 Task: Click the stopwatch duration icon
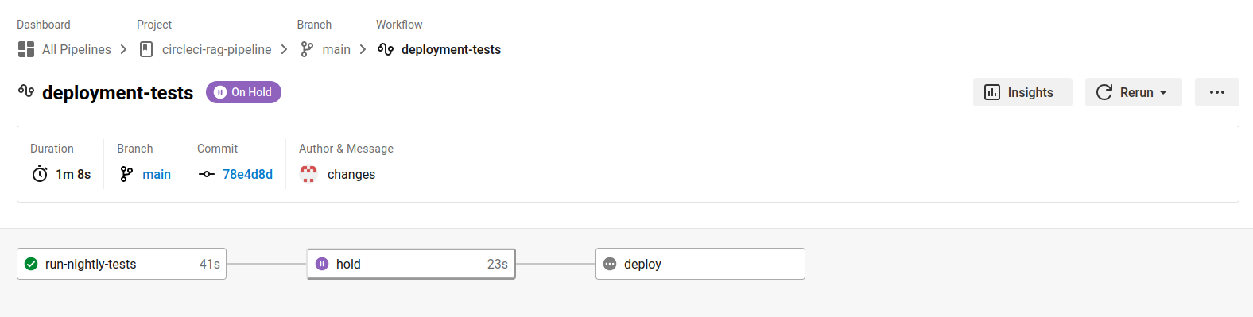click(40, 174)
